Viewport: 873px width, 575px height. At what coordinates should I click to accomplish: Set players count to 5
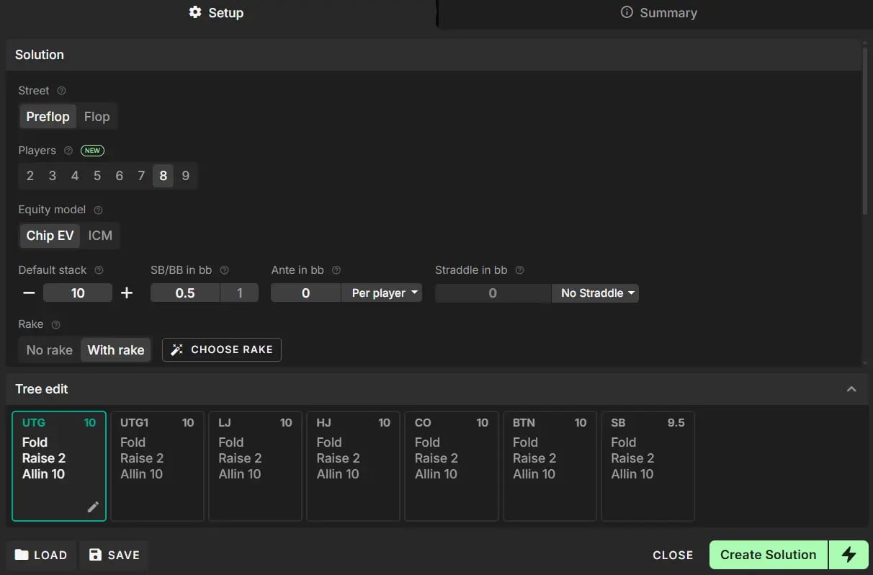coord(97,176)
